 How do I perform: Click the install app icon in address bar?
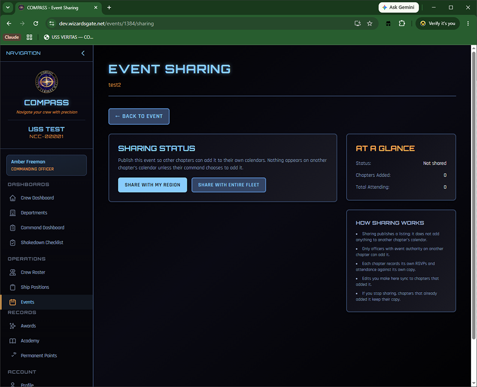pyautogui.click(x=357, y=23)
